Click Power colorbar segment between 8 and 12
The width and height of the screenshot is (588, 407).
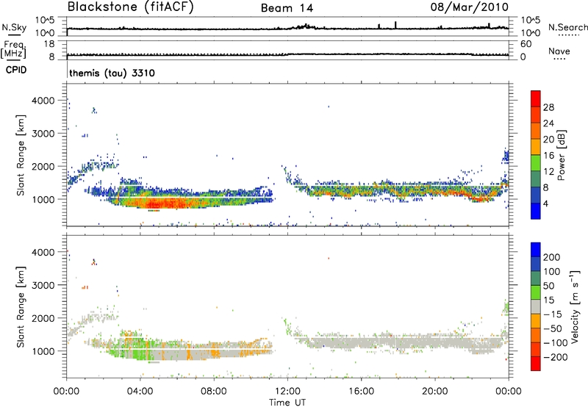tap(536, 179)
